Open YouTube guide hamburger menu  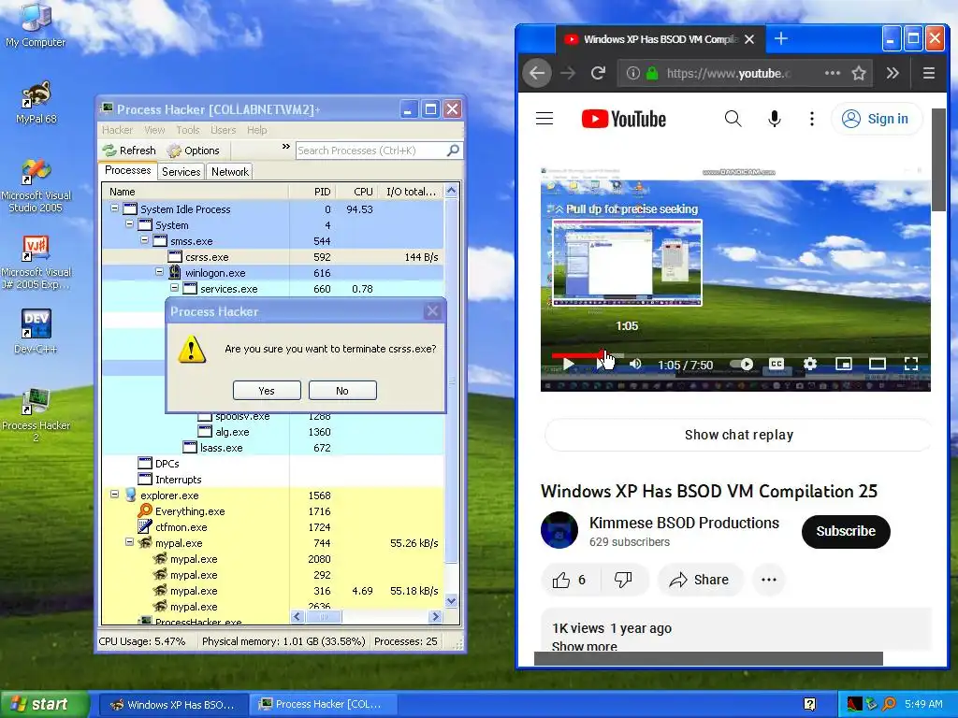point(544,119)
